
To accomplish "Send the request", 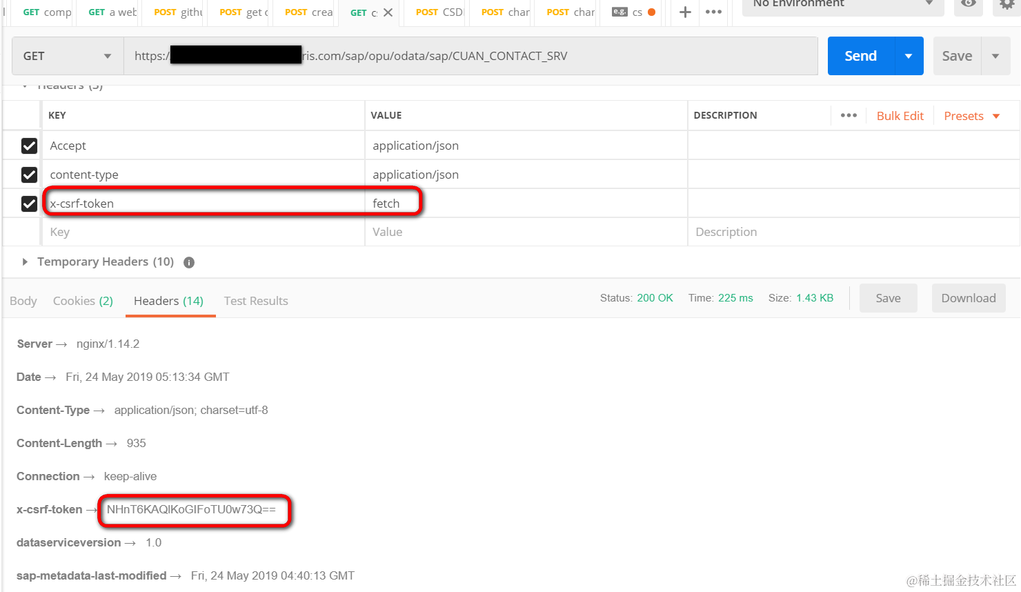I will click(861, 56).
